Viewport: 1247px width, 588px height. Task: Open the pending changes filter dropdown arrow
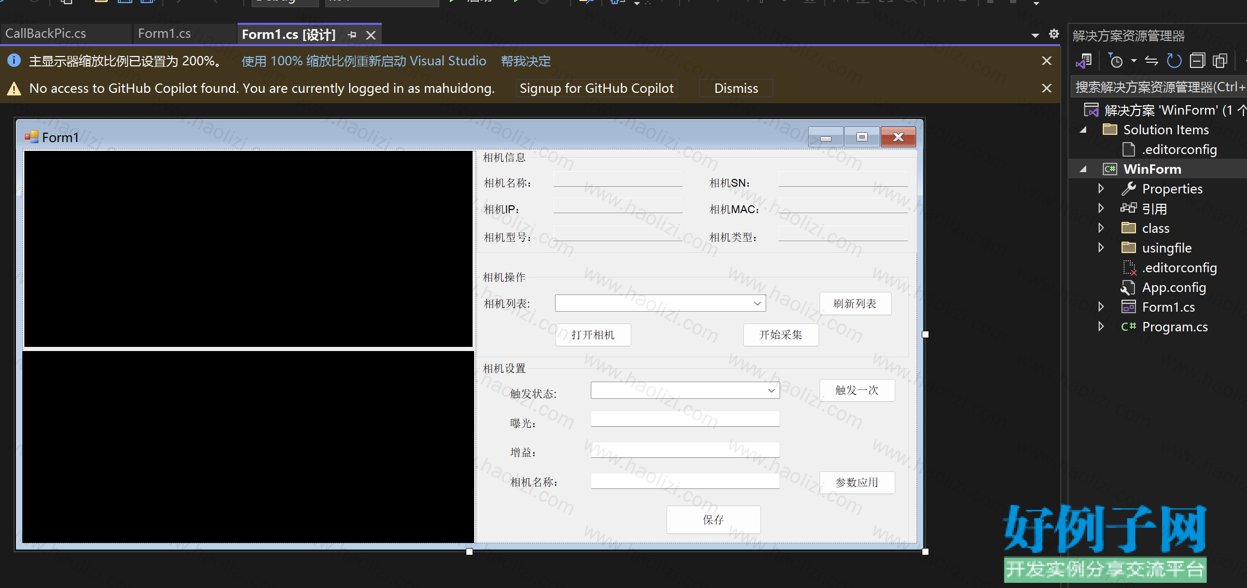(x=1134, y=61)
